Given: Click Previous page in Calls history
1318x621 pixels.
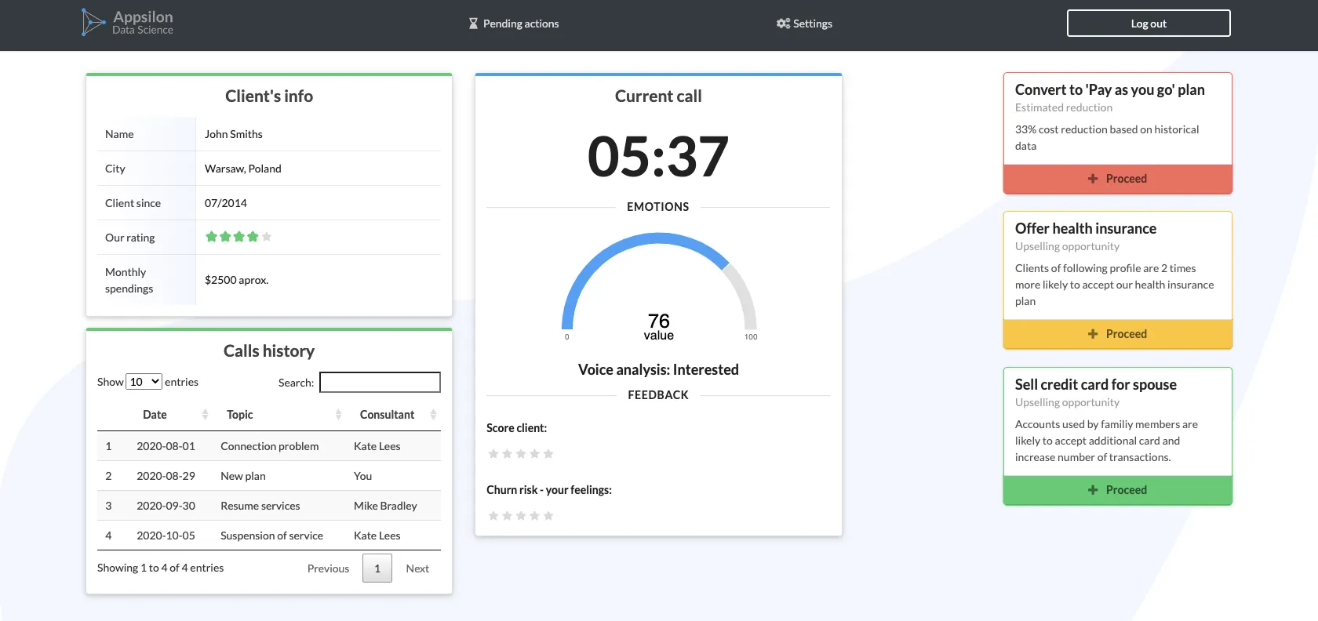Looking at the screenshot, I should (328, 568).
